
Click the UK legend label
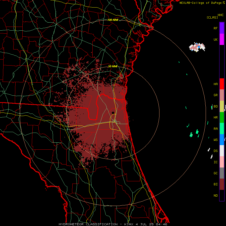(x=215, y=39)
